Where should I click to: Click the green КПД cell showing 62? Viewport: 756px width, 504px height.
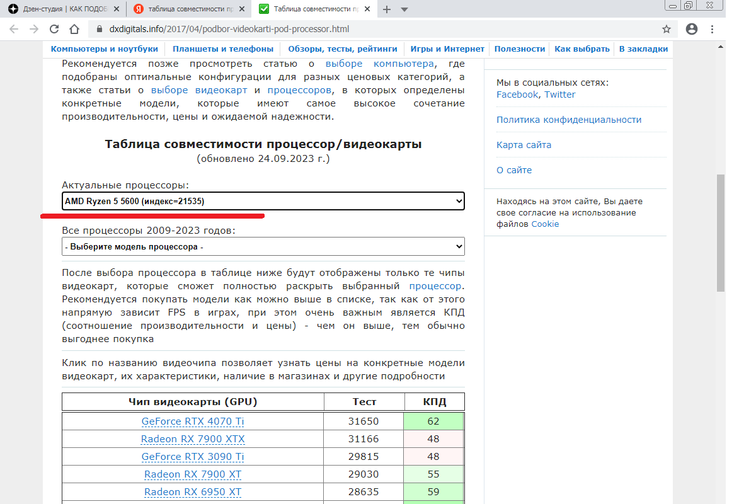pyautogui.click(x=433, y=421)
